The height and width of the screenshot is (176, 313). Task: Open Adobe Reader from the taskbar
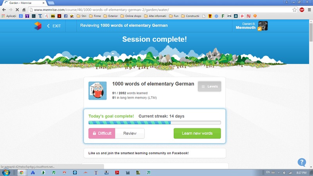click(x=117, y=172)
